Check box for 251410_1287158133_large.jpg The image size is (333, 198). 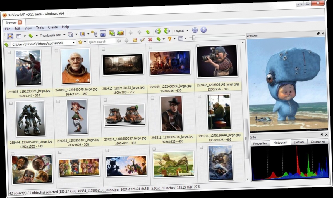[104, 49]
